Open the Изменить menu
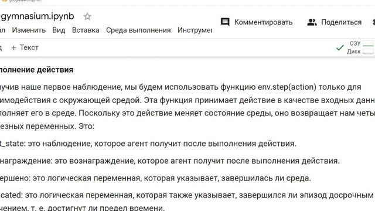375x211 pixels. pos(29,30)
